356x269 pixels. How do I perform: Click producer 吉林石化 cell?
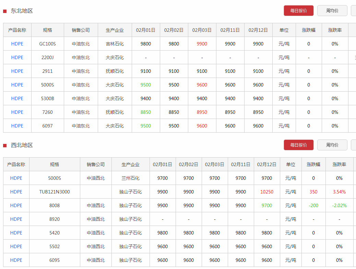[115, 44]
